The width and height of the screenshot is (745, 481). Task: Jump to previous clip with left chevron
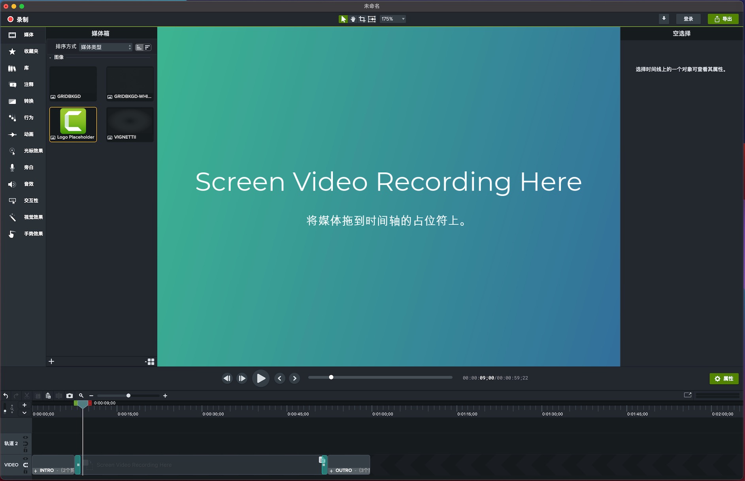pos(280,378)
